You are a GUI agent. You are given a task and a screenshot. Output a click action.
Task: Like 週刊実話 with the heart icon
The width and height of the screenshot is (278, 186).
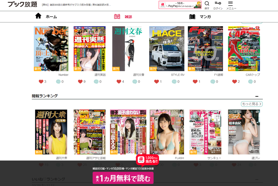pos(80,82)
